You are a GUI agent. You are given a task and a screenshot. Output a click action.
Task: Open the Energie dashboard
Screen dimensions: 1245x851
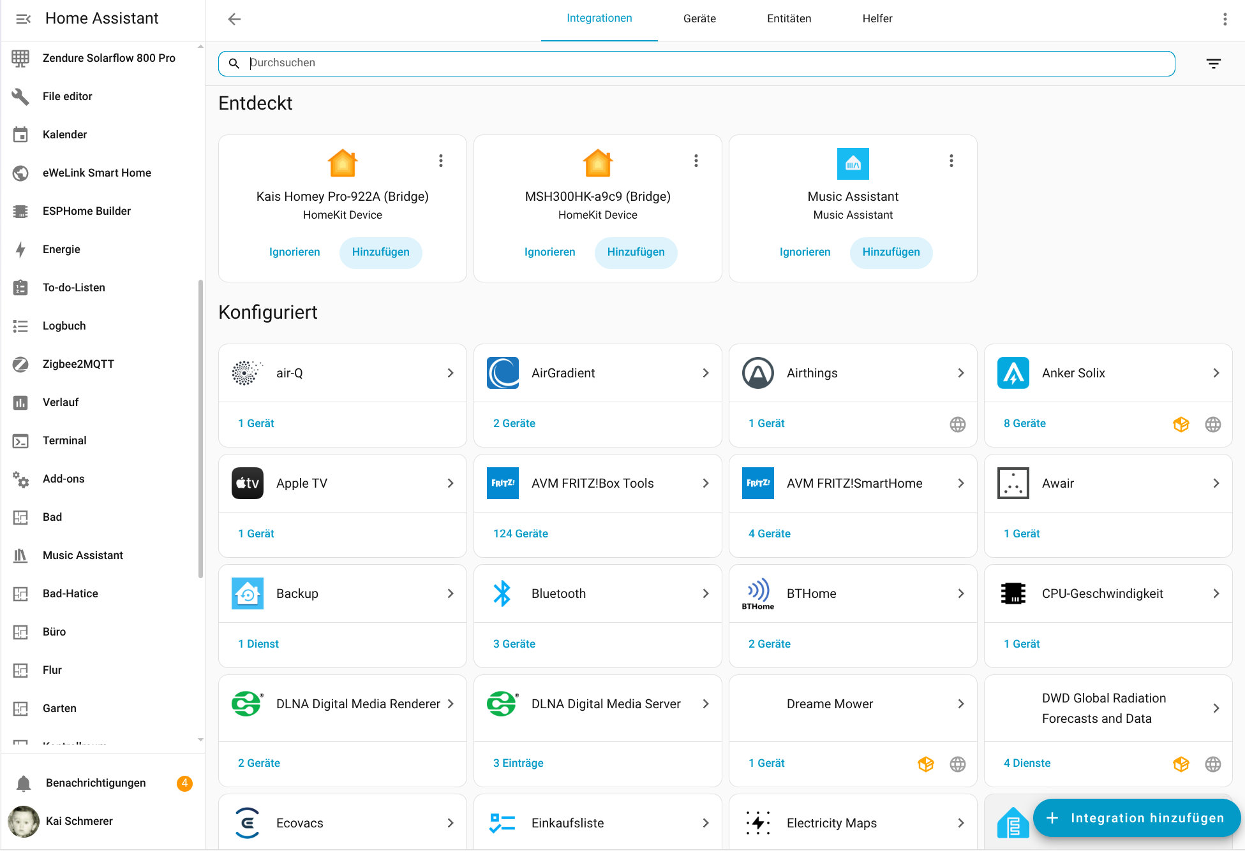(x=102, y=249)
